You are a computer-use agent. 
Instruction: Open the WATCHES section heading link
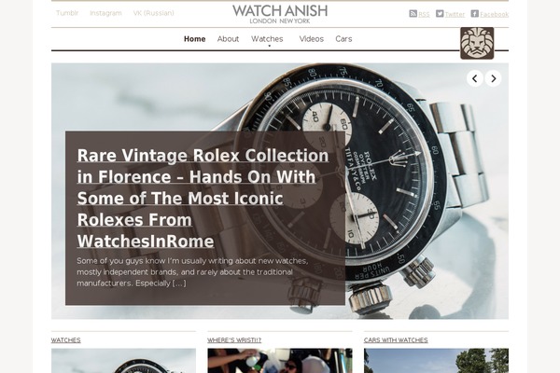coord(65,340)
